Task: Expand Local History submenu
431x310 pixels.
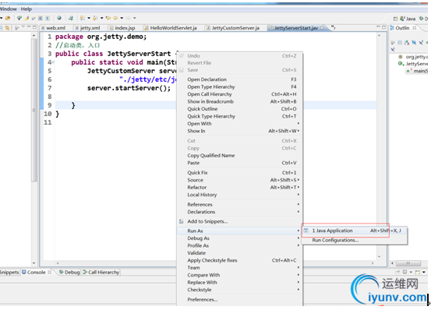Action: pyautogui.click(x=240, y=195)
